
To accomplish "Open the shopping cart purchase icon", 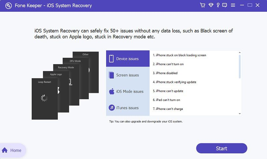I will 203,5.
